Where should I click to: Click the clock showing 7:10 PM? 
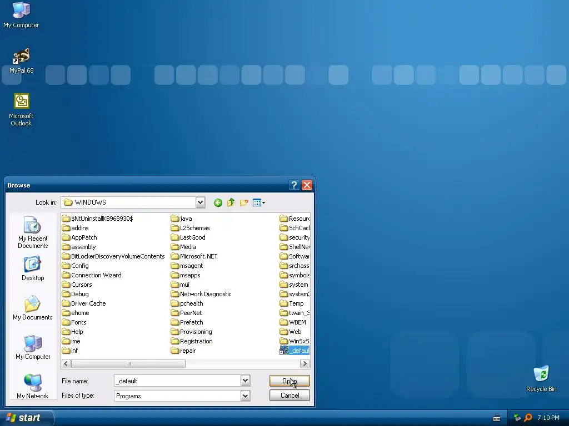click(x=548, y=418)
